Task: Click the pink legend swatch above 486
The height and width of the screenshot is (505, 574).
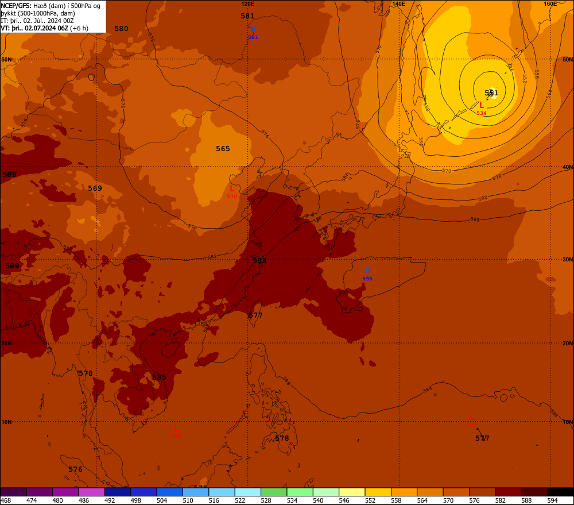Action: coord(91,492)
